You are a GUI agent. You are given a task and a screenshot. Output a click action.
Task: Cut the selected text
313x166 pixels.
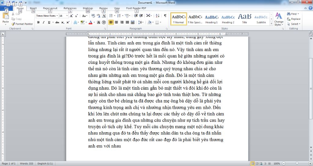pyautogui.click(x=16, y=14)
